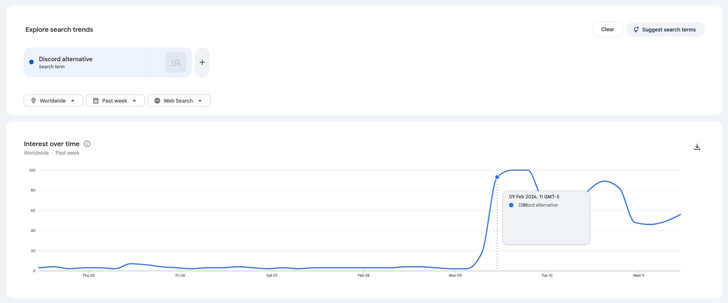The image size is (728, 303).
Task: Click the plus icon to add comparison
Action: tap(202, 62)
